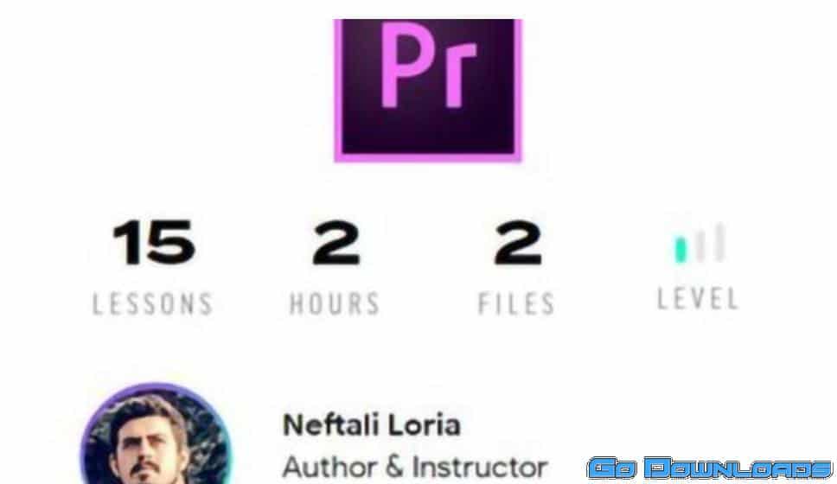Click the pink border of Pr logo

click(x=427, y=158)
